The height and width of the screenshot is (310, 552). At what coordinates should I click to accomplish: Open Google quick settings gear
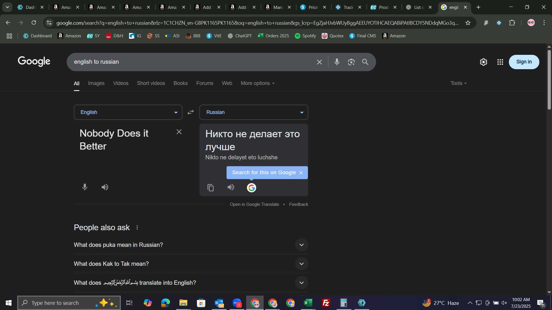[x=484, y=62]
